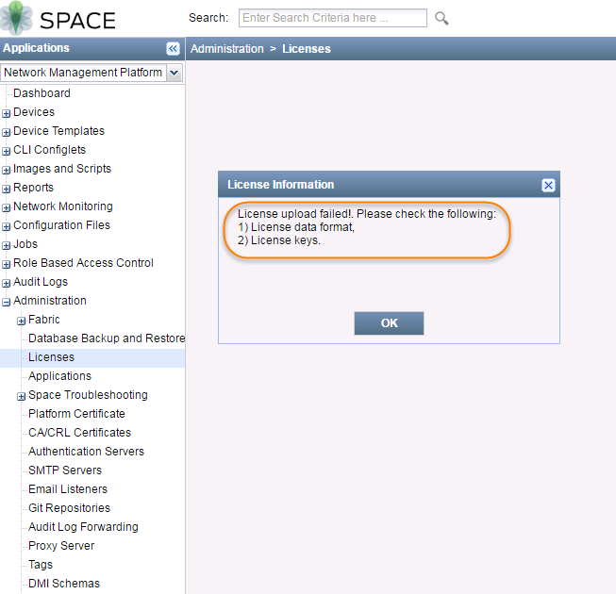Select Fabric under Administration
The image size is (616, 594).
pyautogui.click(x=44, y=320)
